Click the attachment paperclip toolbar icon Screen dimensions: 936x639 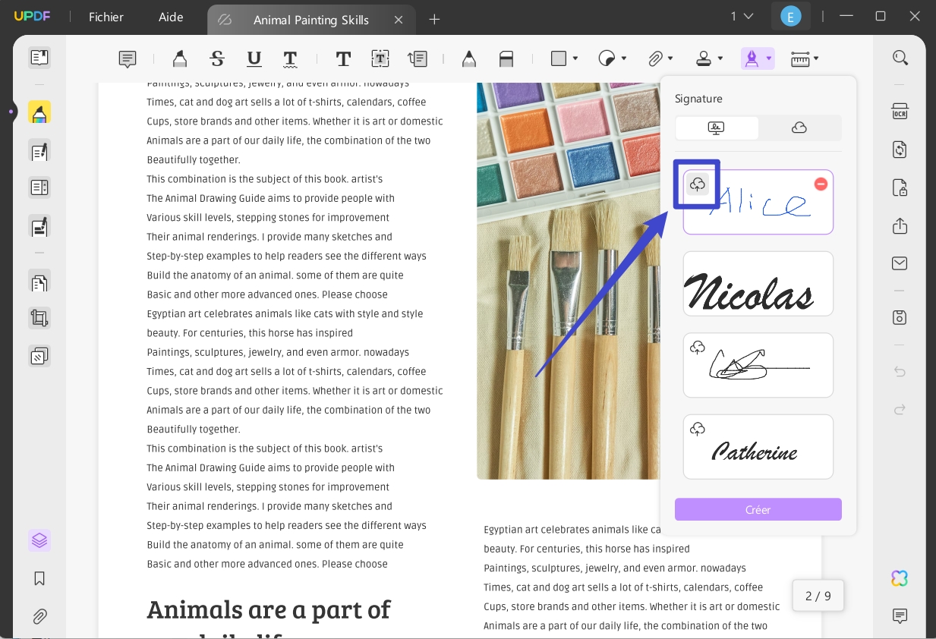coord(655,58)
